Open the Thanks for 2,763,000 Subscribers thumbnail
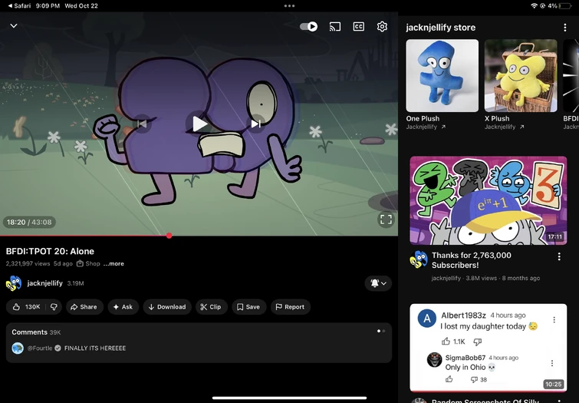 (x=489, y=200)
